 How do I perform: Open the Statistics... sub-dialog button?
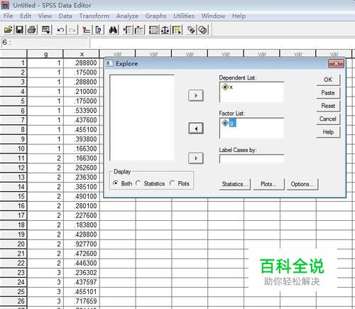coord(234,184)
